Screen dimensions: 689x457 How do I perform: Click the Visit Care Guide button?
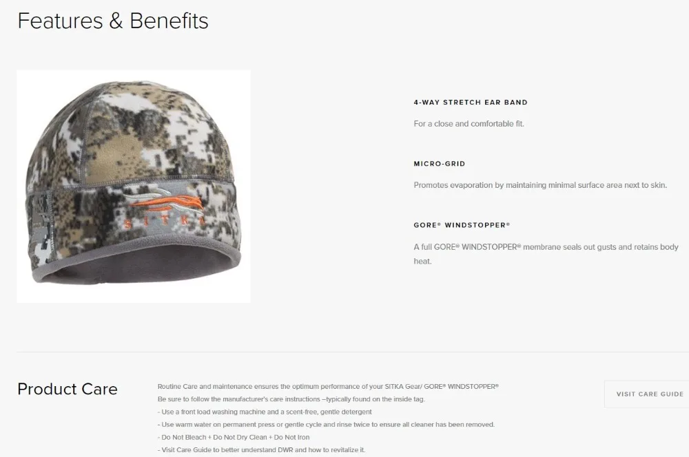tap(647, 394)
